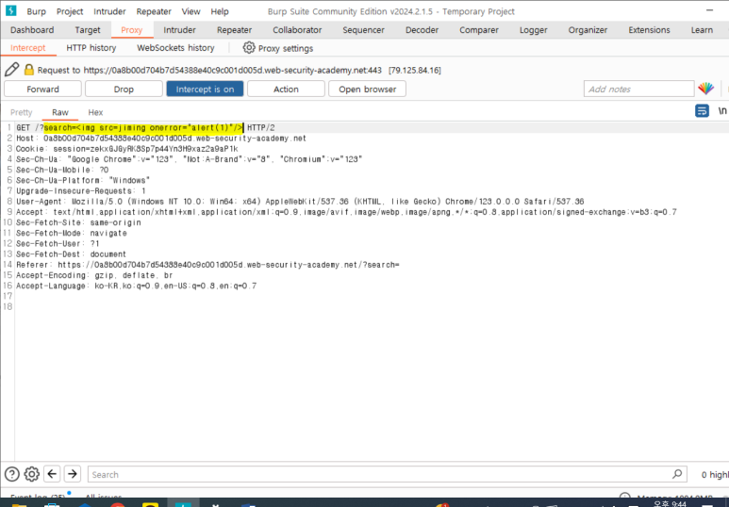Click the Sec-Fetch-Site: same-origin line
Viewport: 729px width, 507px height.
[x=78, y=222]
